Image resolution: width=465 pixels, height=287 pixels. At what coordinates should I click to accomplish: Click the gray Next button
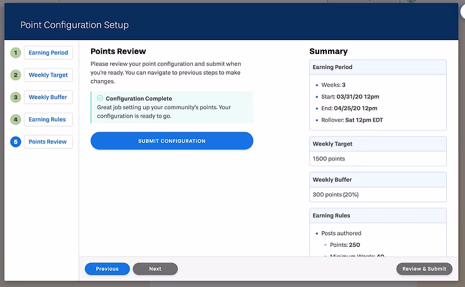155,269
